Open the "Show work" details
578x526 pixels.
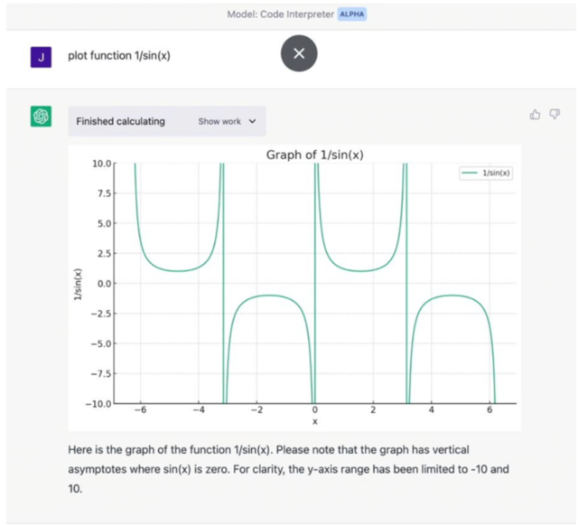[220, 121]
